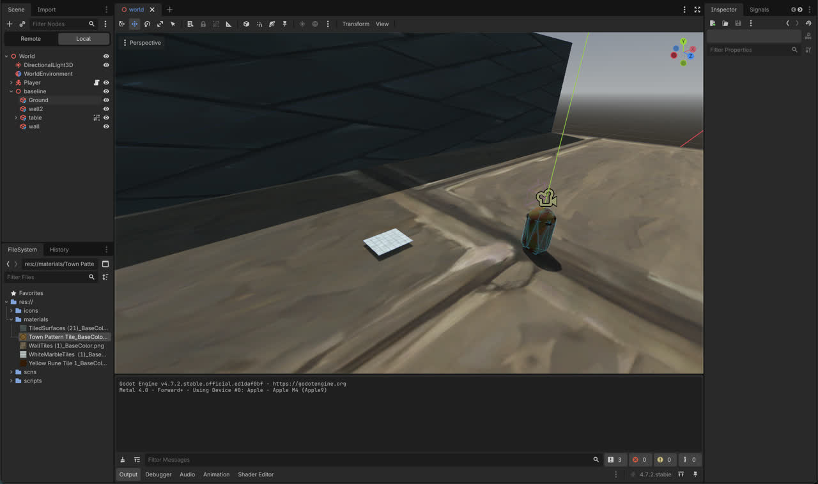Expand the Player node in scene tree
The image size is (818, 484).
point(11,82)
